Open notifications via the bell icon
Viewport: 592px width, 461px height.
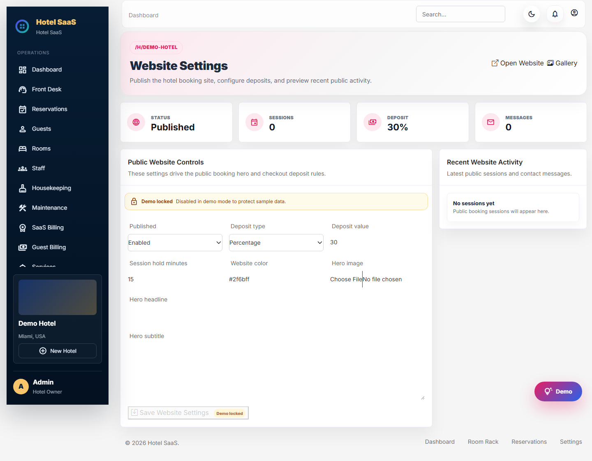tap(555, 14)
